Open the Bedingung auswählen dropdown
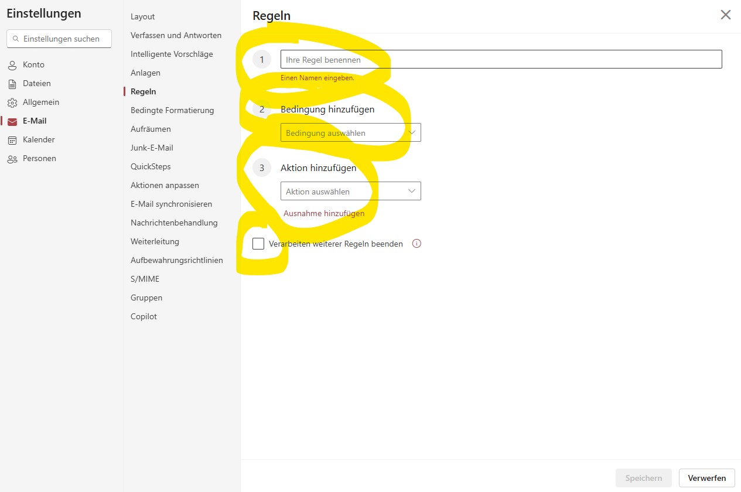The image size is (741, 492). click(x=350, y=133)
